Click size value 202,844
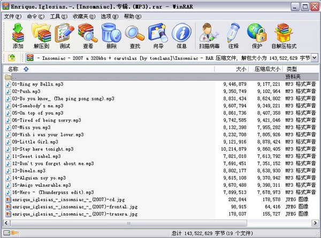 tap(238, 200)
